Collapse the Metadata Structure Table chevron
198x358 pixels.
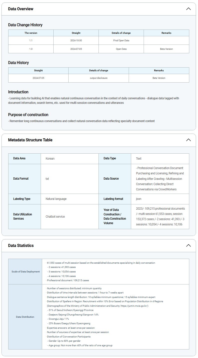[188, 140]
